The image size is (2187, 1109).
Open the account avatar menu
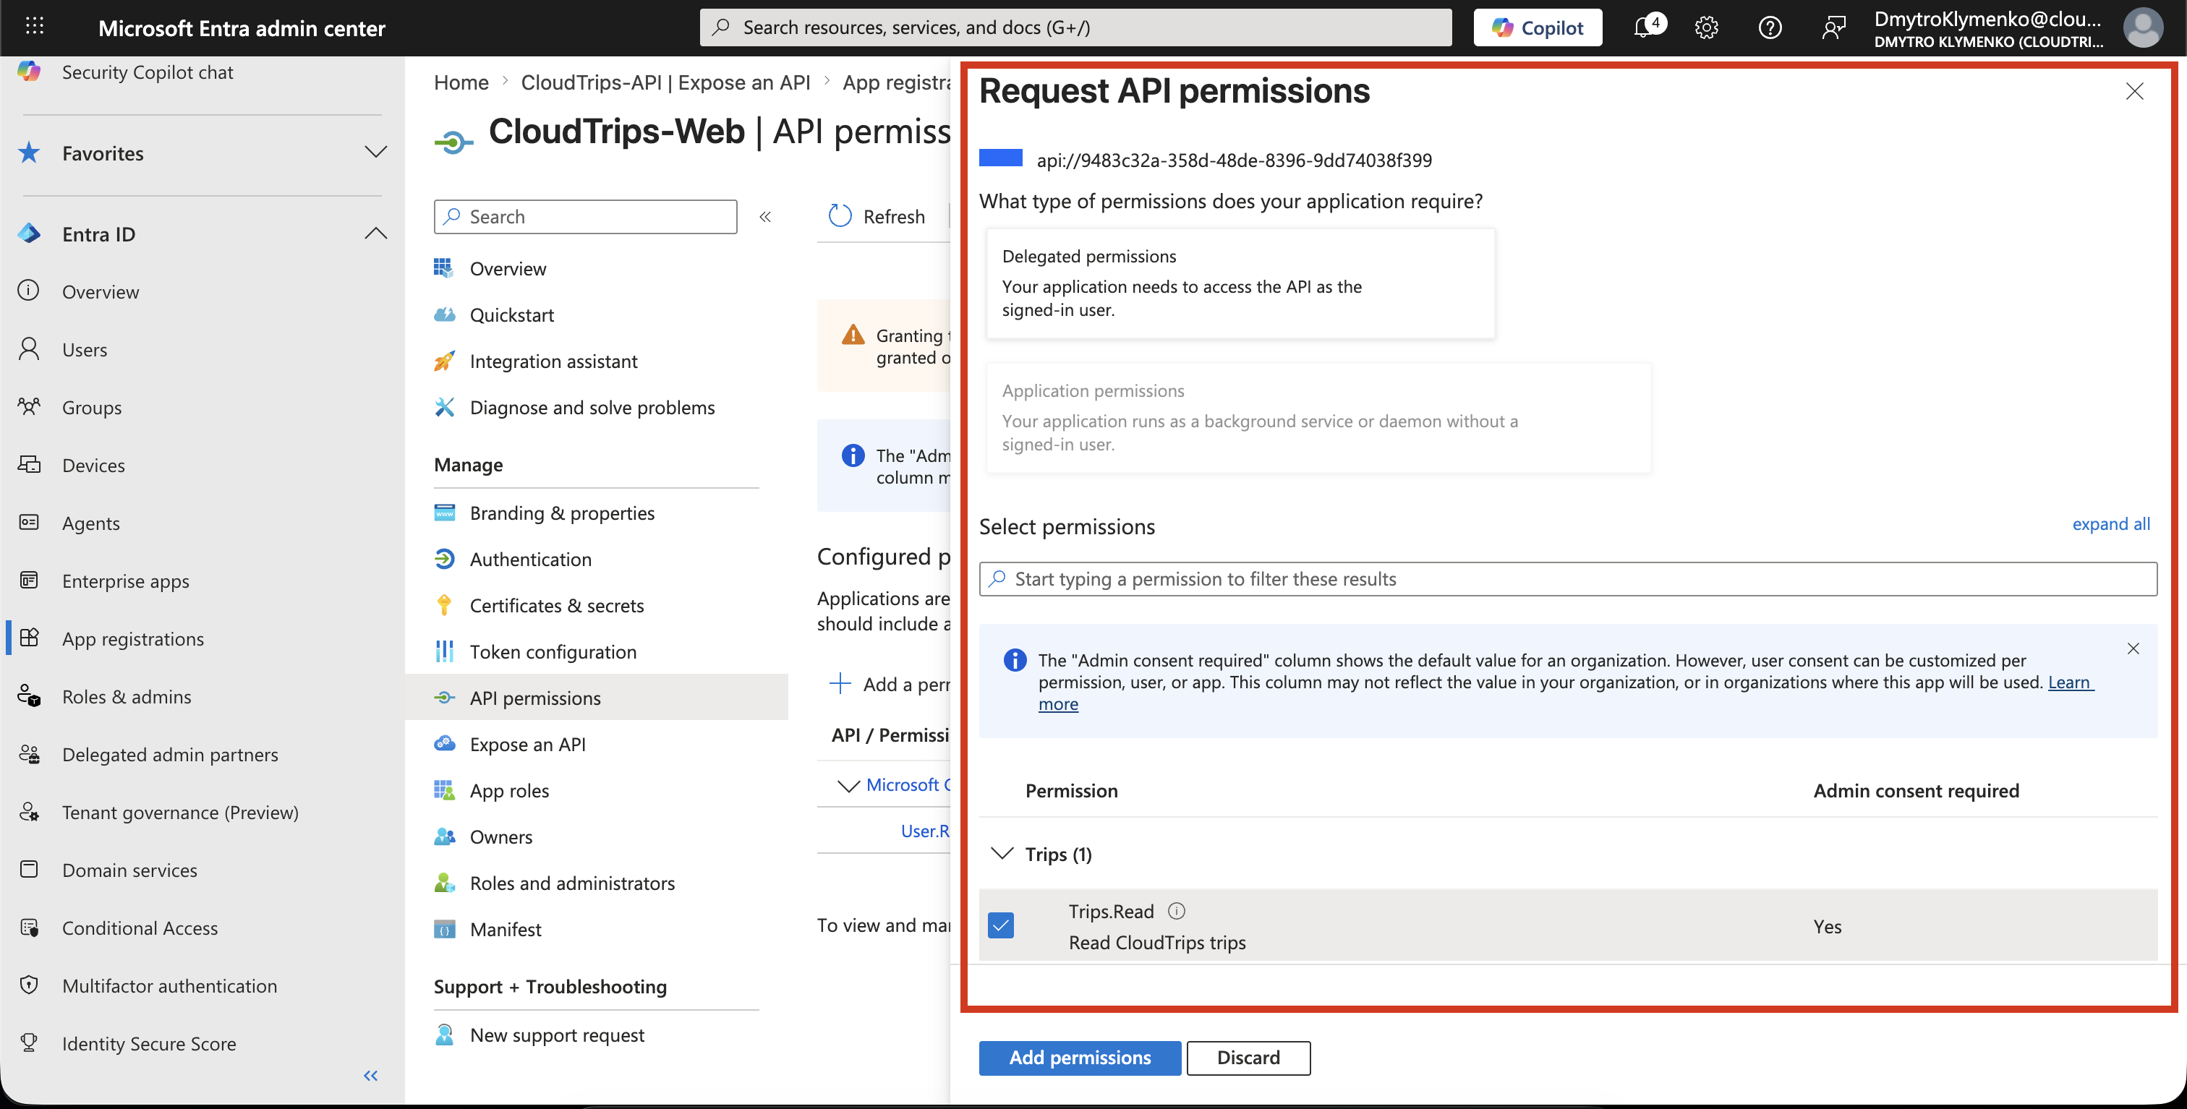pos(2143,27)
